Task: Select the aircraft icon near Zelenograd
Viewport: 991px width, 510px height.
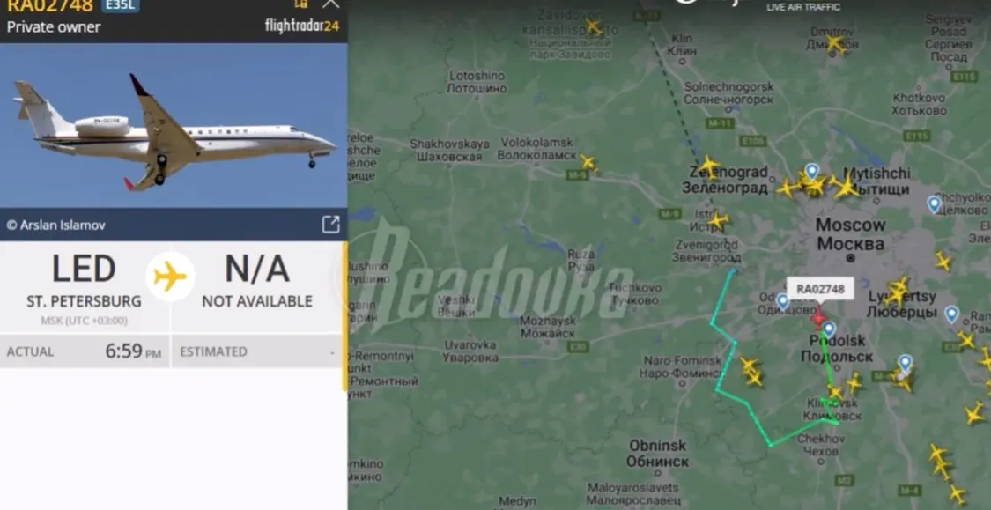Action: coord(708,166)
